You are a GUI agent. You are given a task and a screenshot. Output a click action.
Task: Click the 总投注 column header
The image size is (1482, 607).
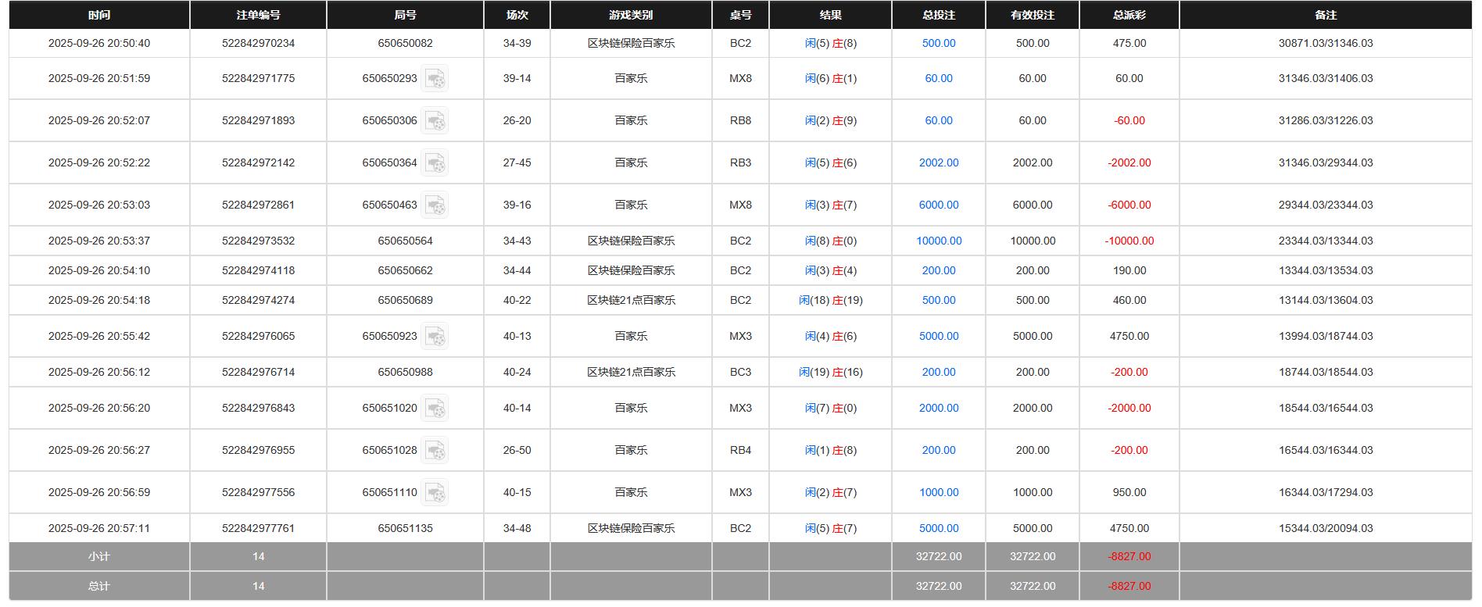coord(939,15)
